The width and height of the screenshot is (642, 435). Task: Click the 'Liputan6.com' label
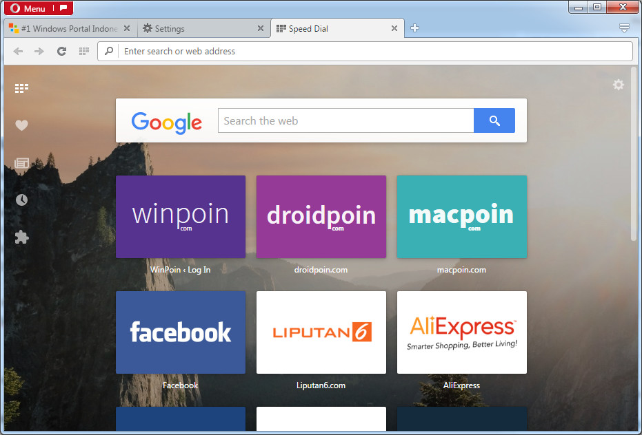[321, 385]
